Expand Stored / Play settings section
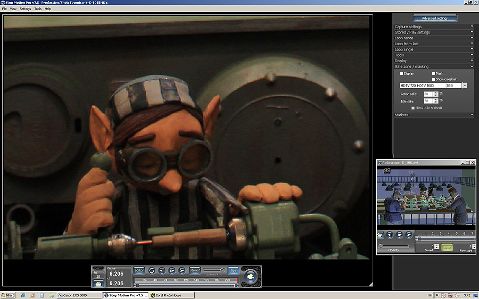The image size is (479, 299). point(434,32)
